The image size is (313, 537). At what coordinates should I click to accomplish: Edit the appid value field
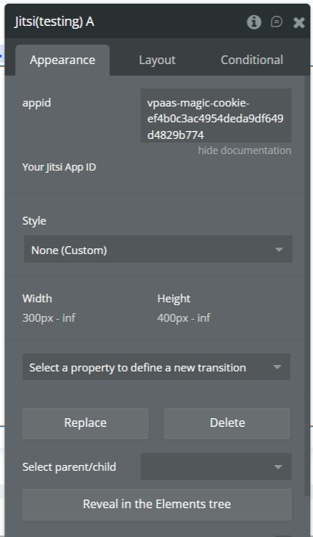click(216, 115)
